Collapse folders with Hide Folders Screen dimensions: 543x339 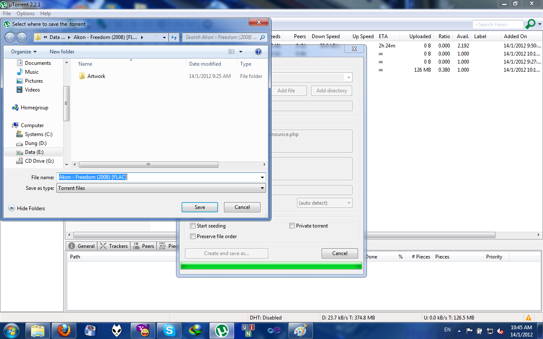coord(27,208)
